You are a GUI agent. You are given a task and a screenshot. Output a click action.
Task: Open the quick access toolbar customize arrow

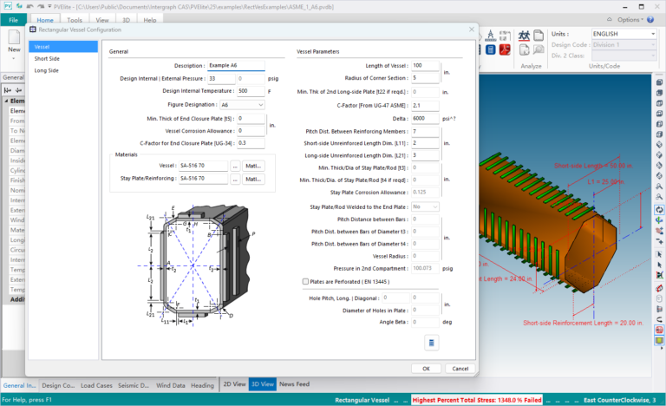tap(49, 6)
